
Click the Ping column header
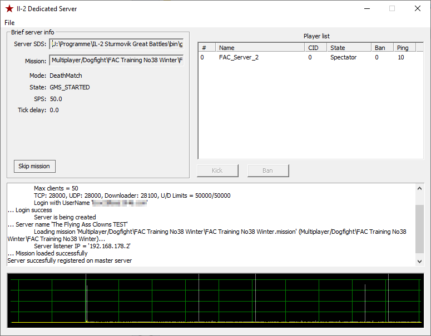(x=405, y=48)
